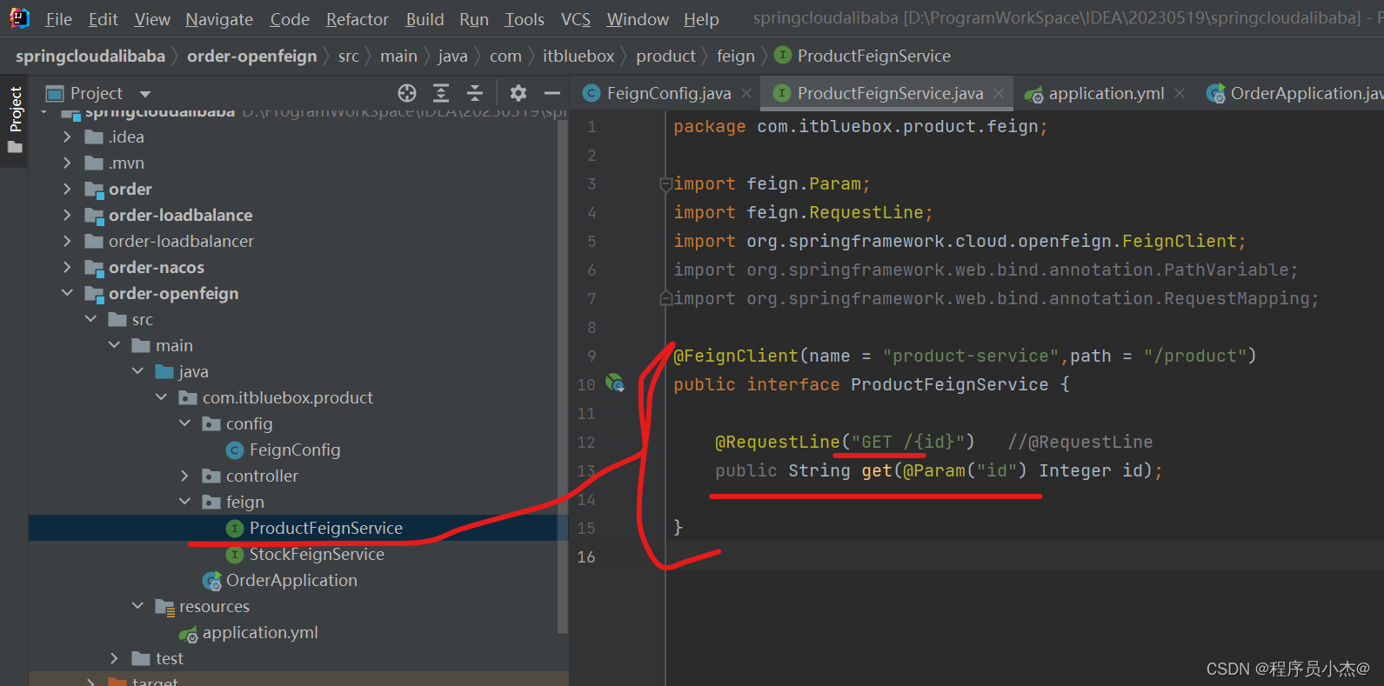Open the Project view dropdown
The image size is (1384, 686).
click(145, 94)
